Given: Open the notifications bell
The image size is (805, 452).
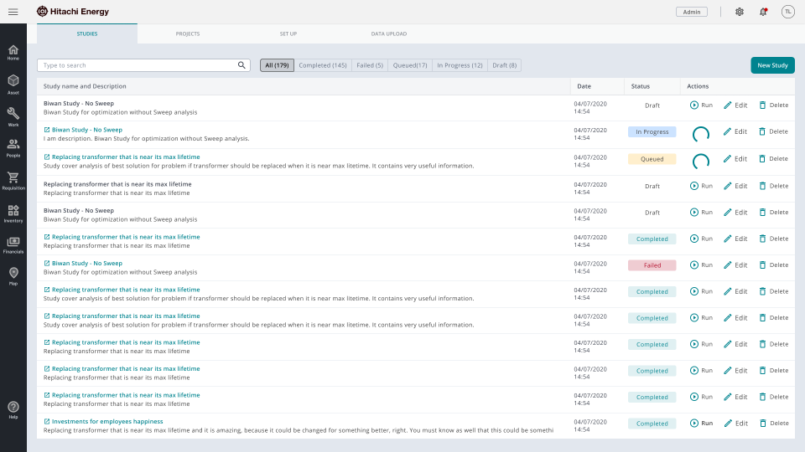Looking at the screenshot, I should 763,12.
